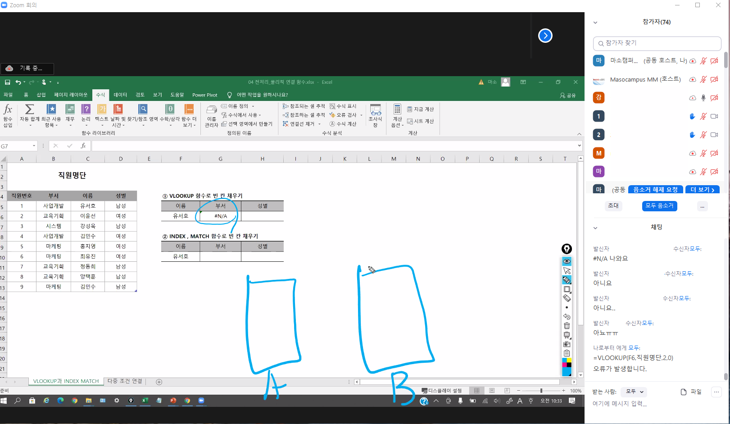Image resolution: width=730 pixels, height=424 pixels.
Task: Click the camera screenshot icon in annotation toolbar
Action: coord(567,344)
